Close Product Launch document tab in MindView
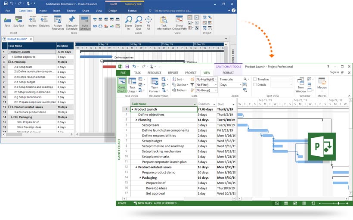The width and height of the screenshot is (353, 220). coord(31,39)
